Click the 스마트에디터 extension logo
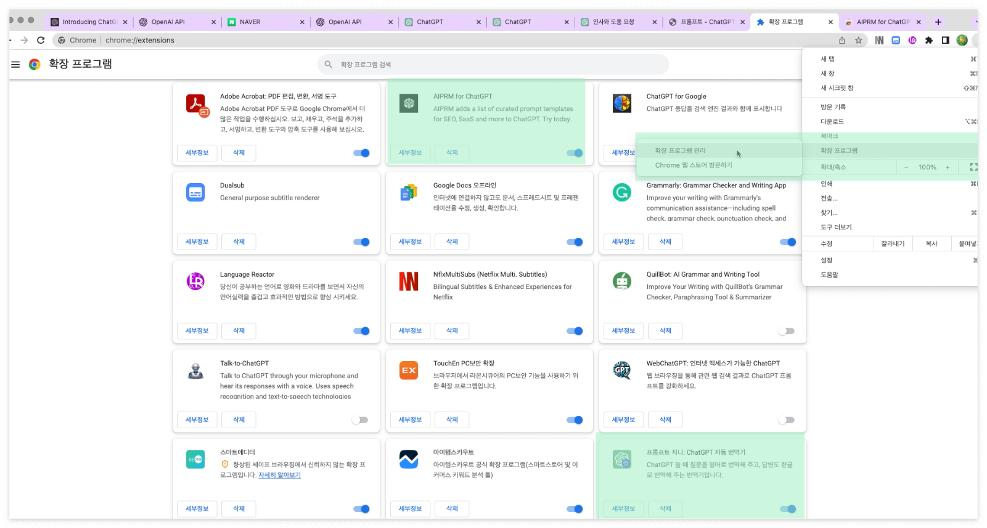 tap(195, 460)
